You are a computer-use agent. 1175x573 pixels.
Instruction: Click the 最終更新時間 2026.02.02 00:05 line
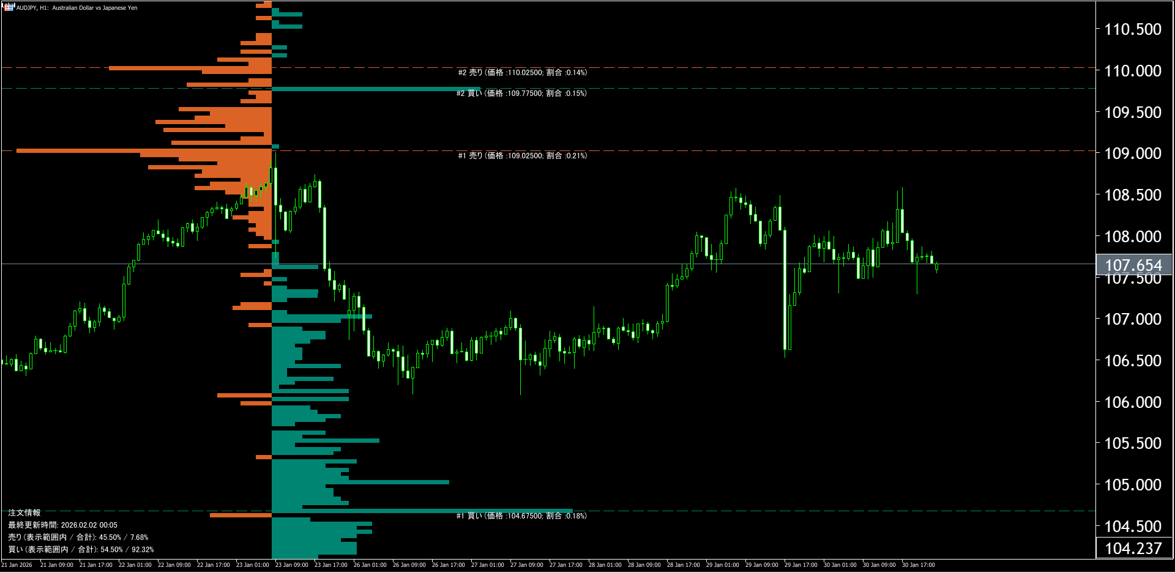62,525
